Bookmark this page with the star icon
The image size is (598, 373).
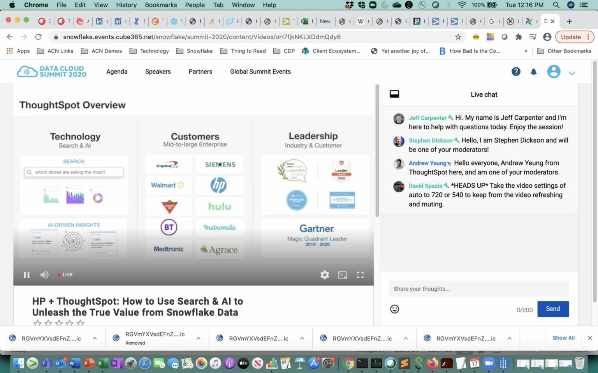pos(458,37)
